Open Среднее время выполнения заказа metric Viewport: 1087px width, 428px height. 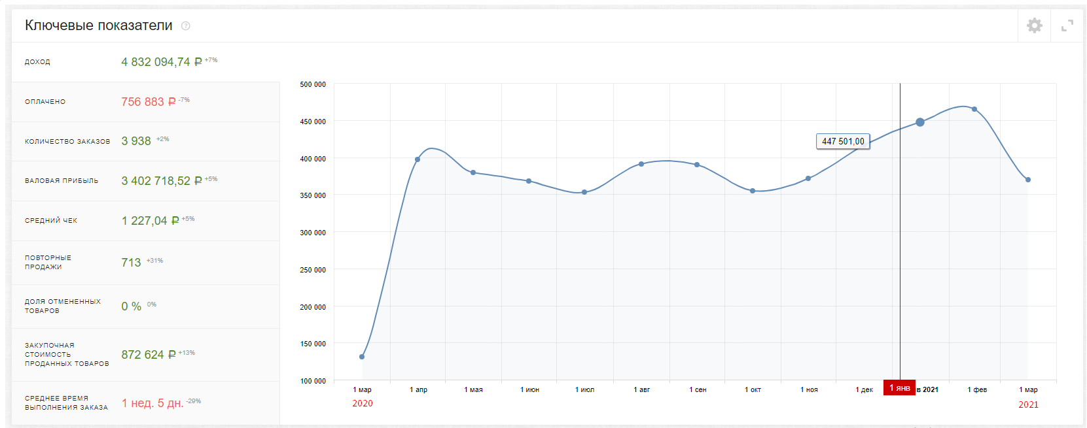145,403
